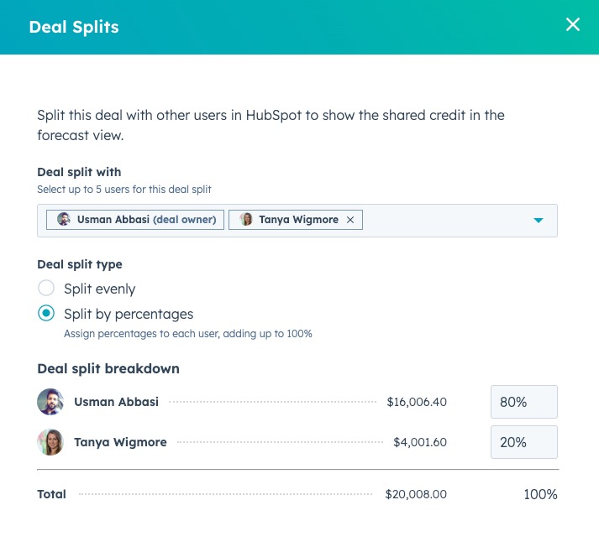Screen dimensions: 599x552
Task: Click Usman Abbasi's avatar in the selection chip
Action: 64,220
